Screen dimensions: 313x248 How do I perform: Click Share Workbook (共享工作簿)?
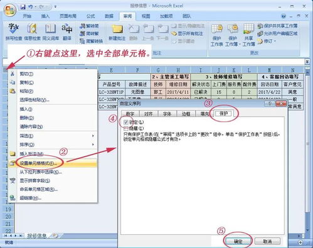tap(248, 35)
